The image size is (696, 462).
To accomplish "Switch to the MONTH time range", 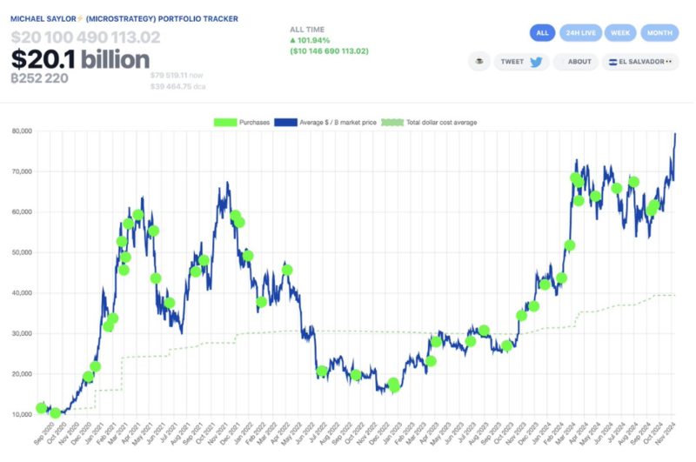I will [659, 33].
